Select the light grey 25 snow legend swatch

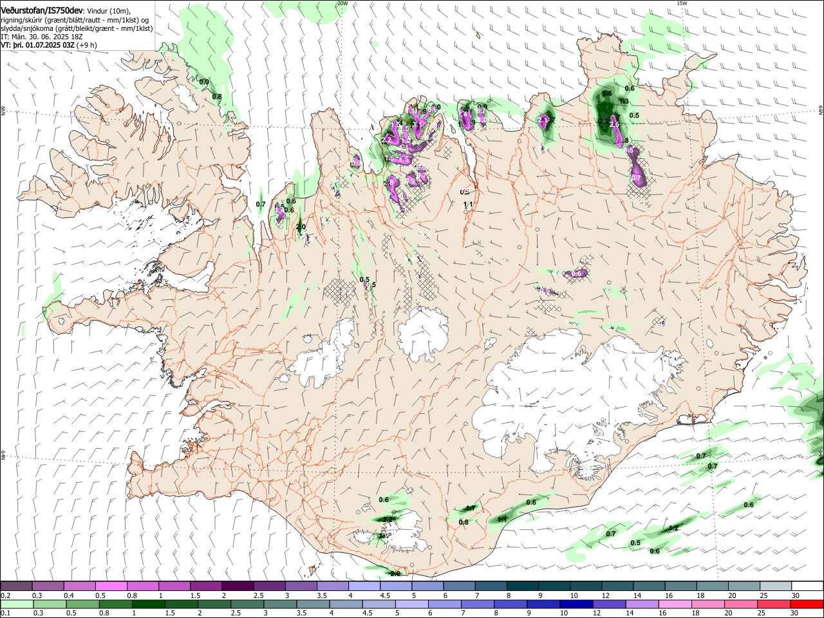775,586
